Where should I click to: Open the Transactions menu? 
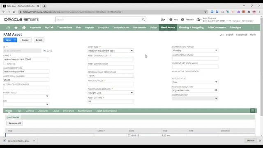click(65, 28)
